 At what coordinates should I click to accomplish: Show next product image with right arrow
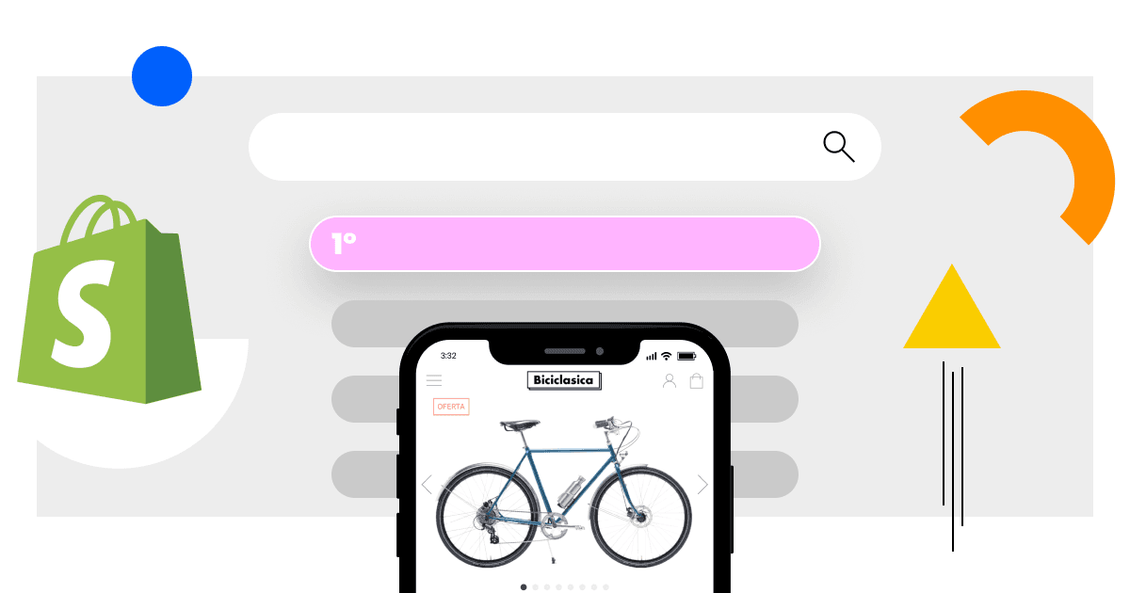click(x=702, y=485)
